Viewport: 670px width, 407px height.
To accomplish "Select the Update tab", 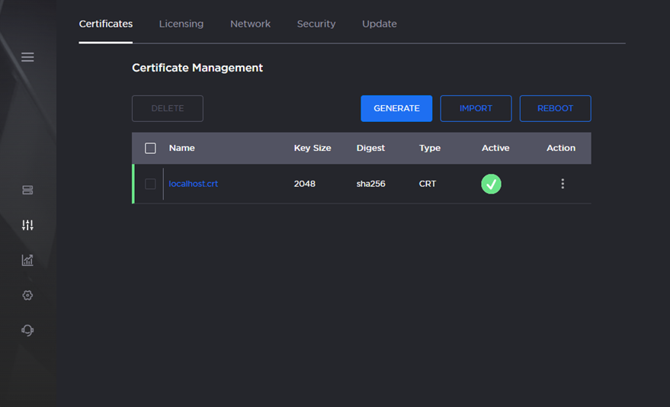I will [379, 24].
